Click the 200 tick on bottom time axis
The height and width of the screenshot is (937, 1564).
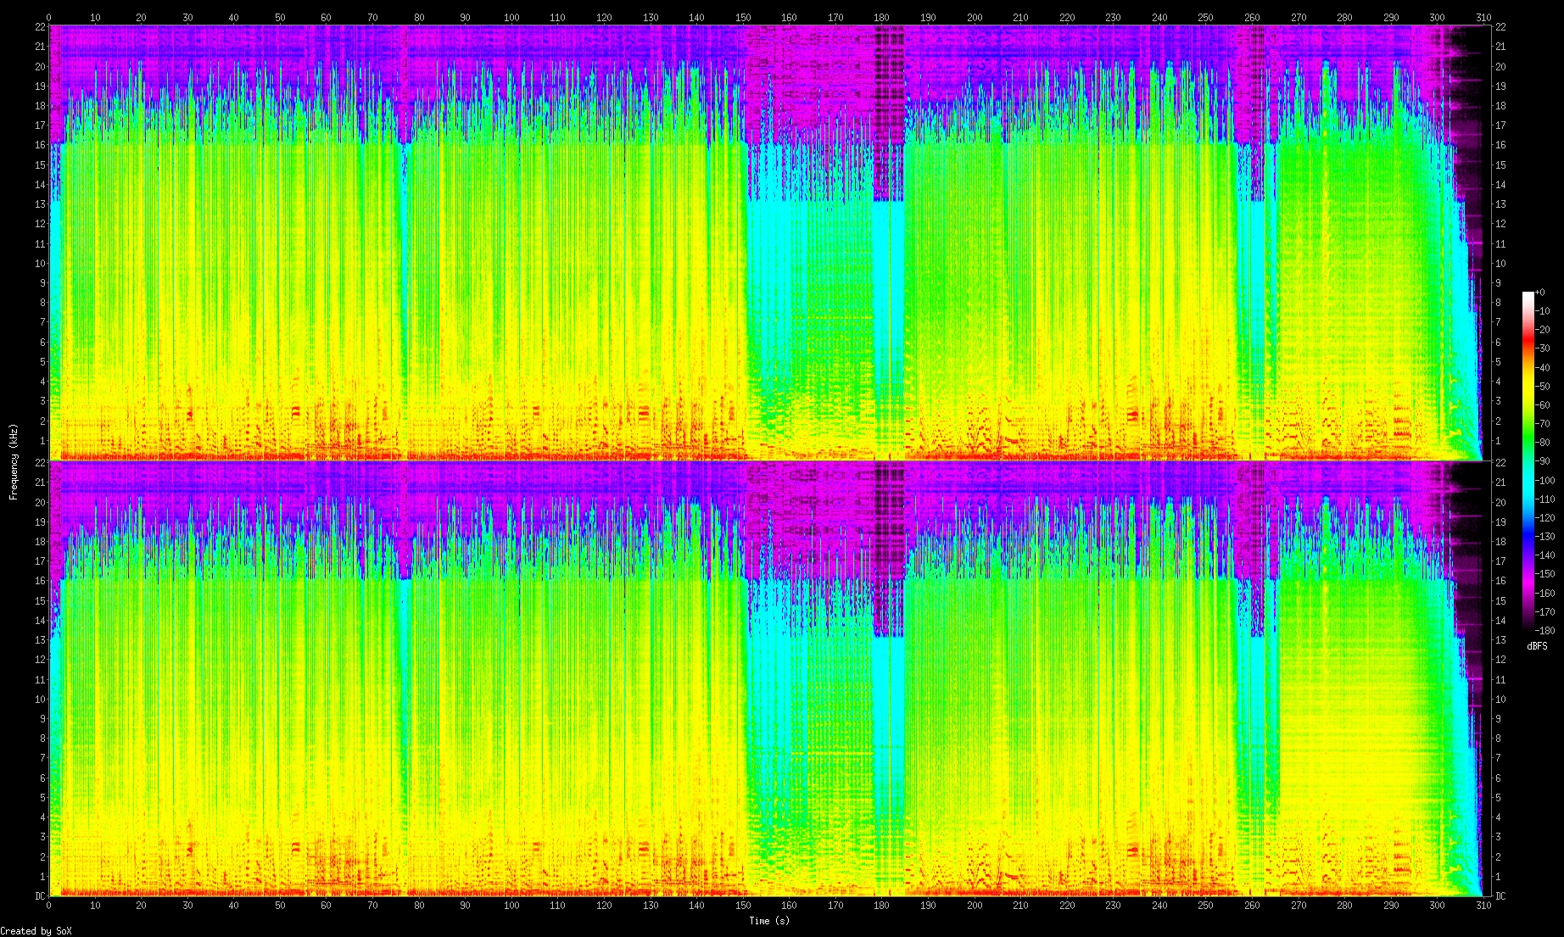click(x=975, y=906)
